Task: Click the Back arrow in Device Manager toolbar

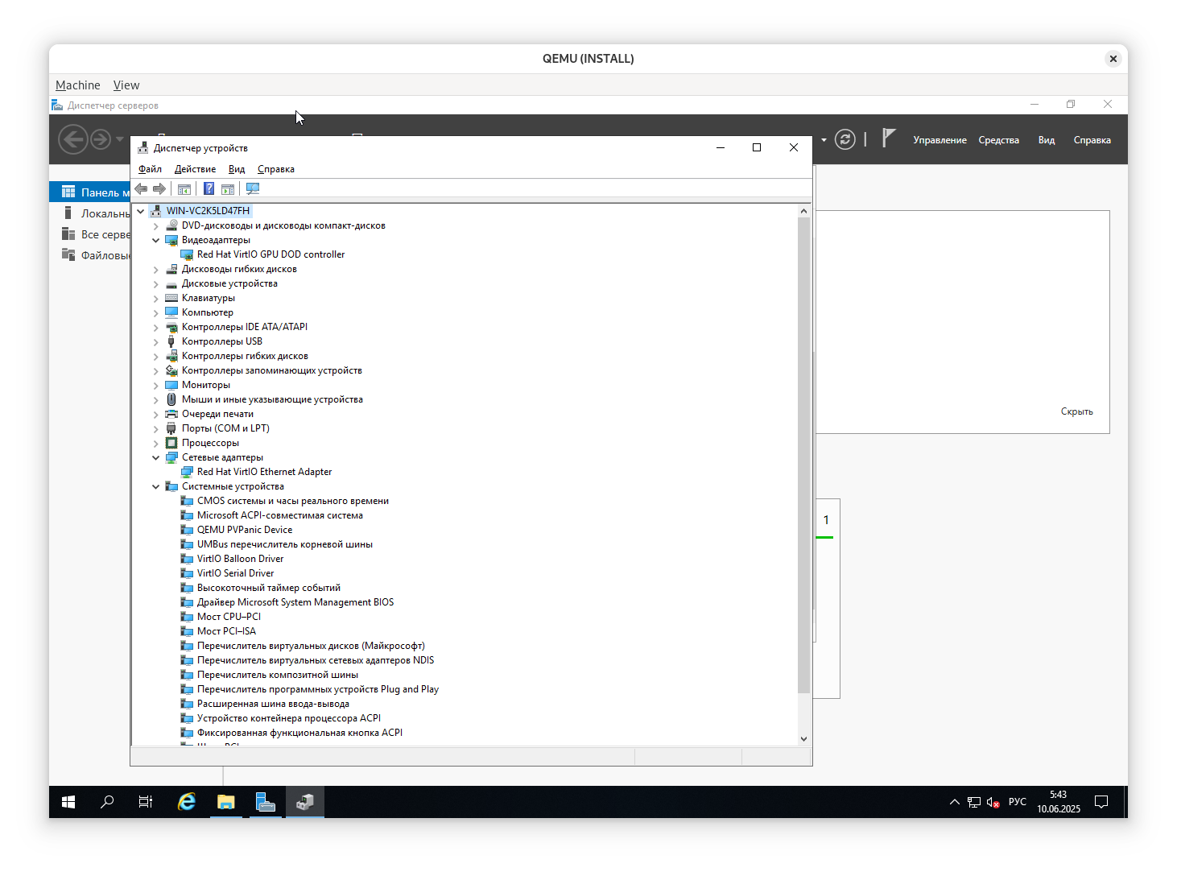Action: [142, 188]
